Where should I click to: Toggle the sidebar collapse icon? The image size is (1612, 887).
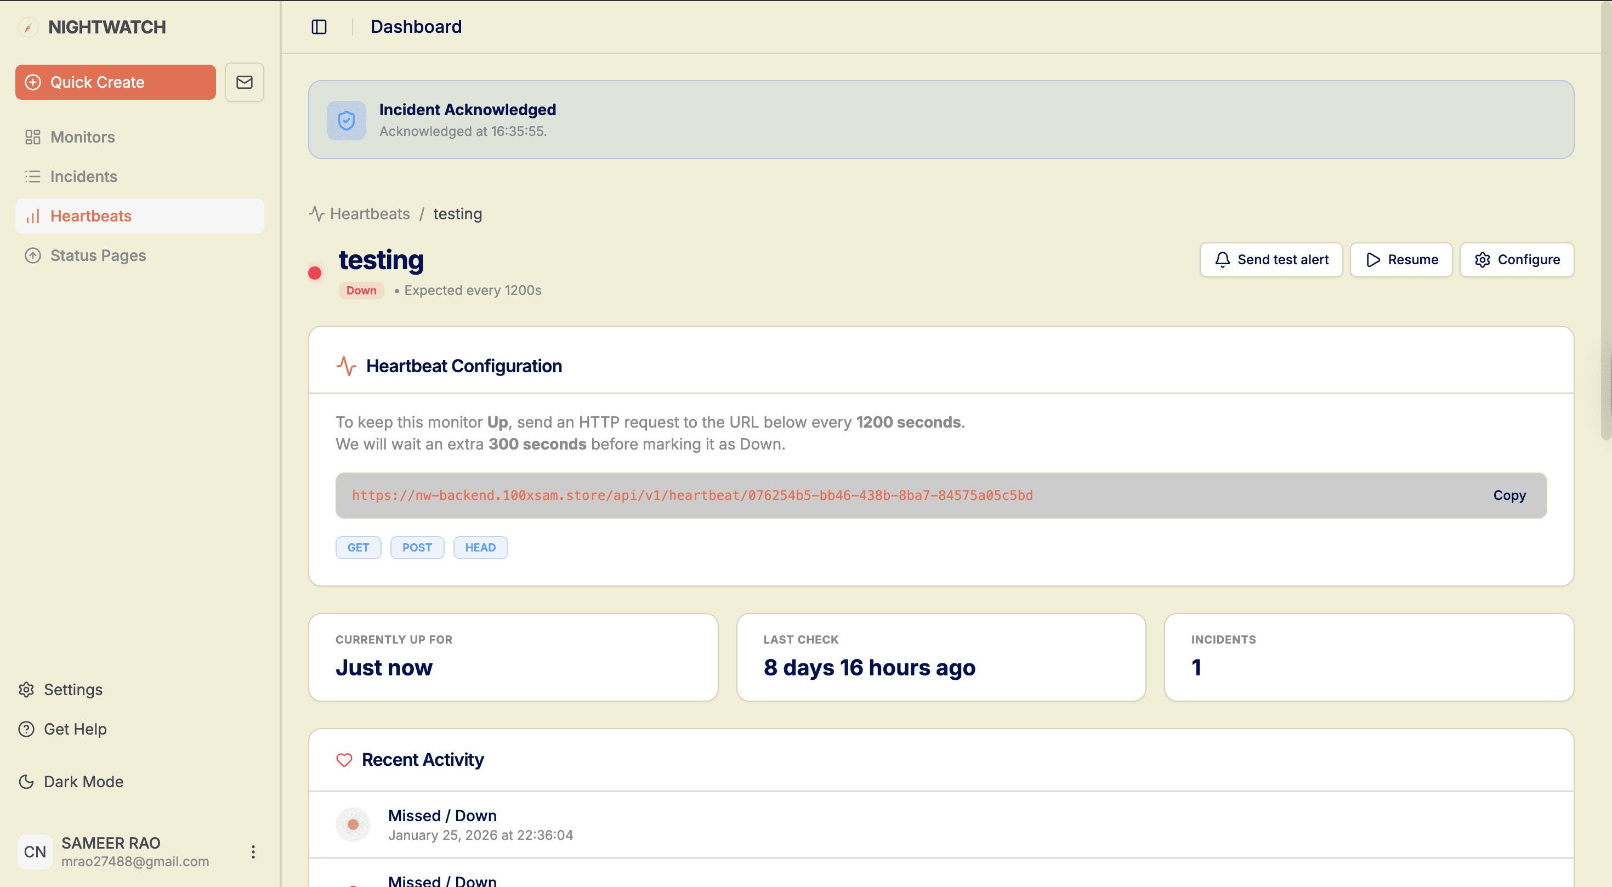tap(319, 27)
